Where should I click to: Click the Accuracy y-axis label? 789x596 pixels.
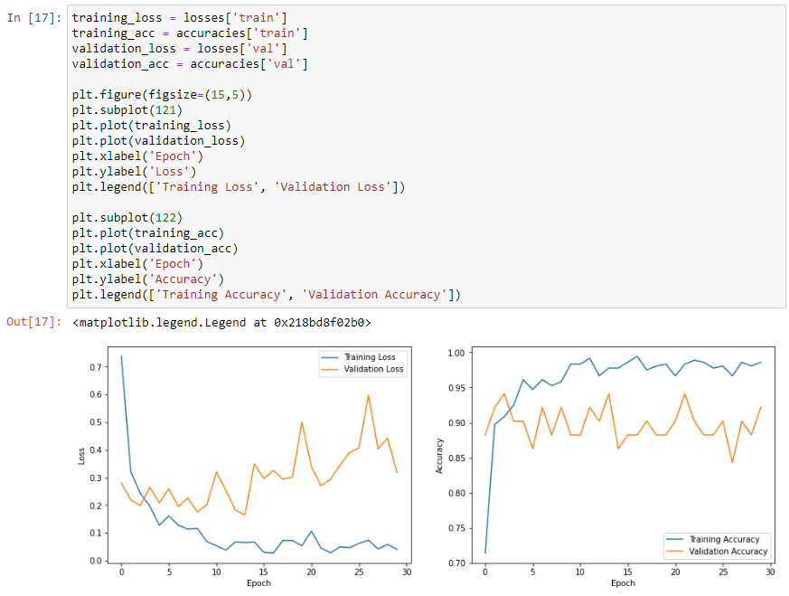tap(439, 456)
